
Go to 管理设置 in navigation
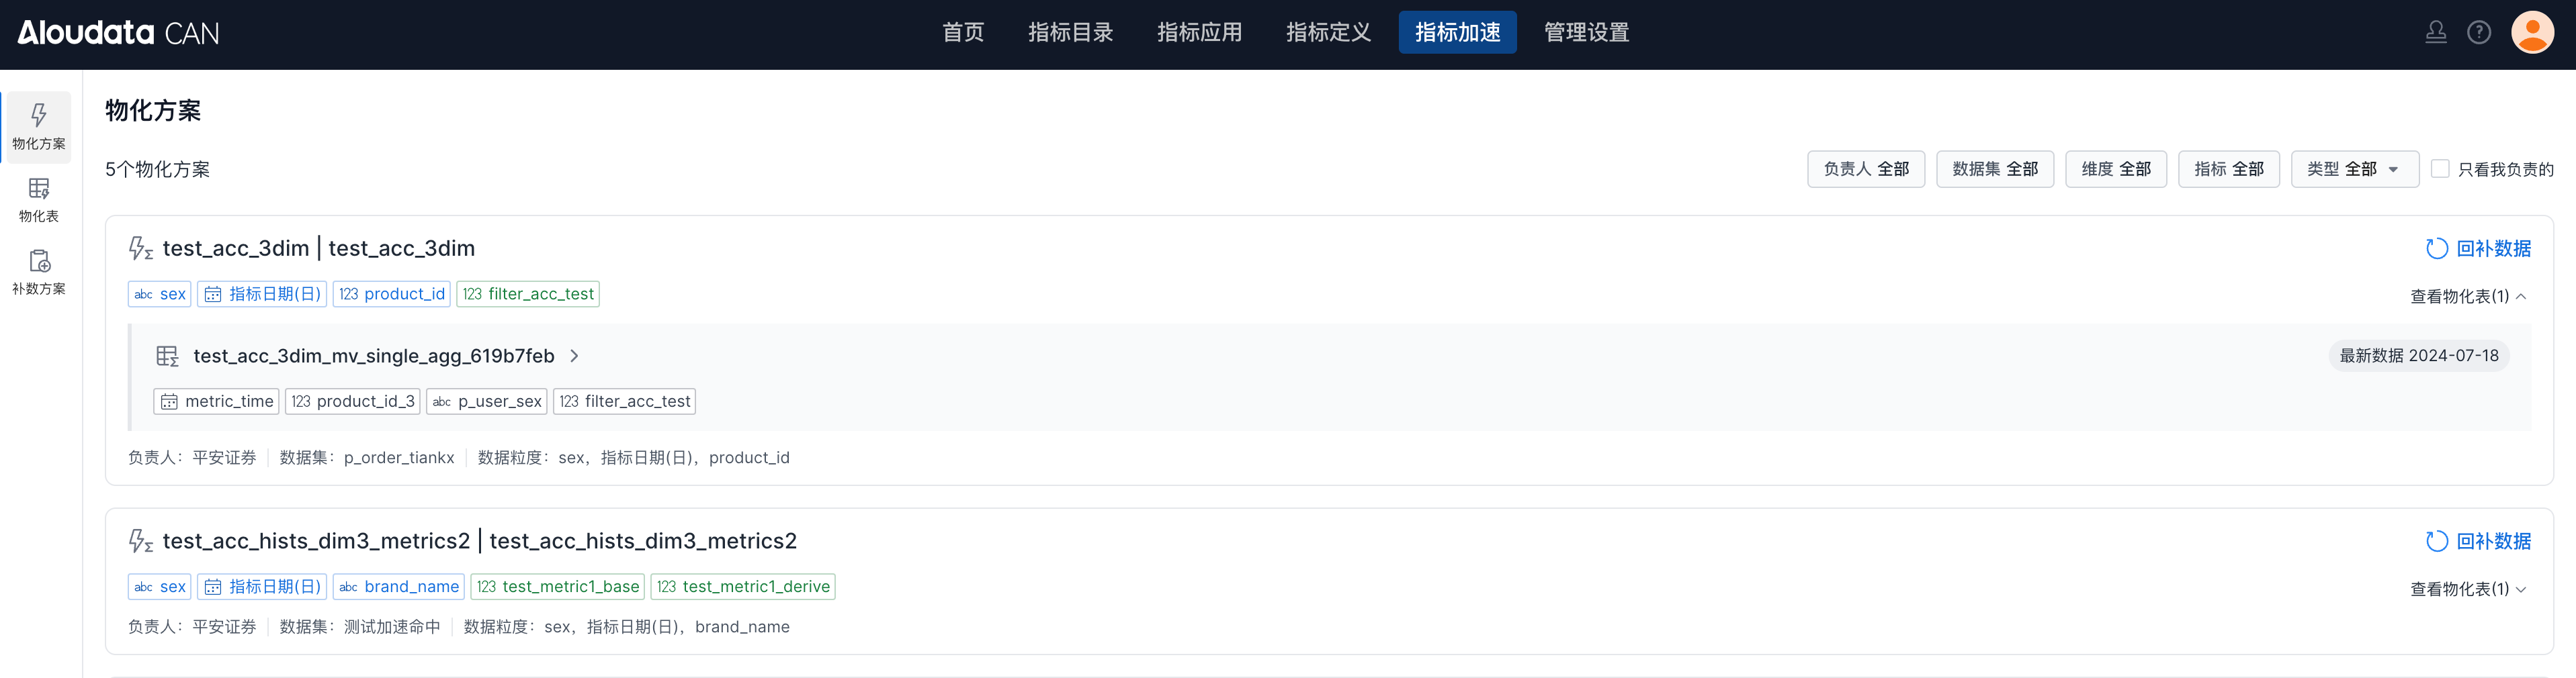[x=1585, y=33]
